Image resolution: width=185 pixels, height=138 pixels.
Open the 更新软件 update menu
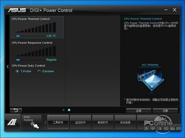[103, 122]
